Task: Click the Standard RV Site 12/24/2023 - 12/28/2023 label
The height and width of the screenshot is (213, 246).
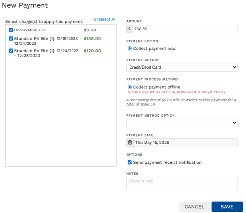Action: 46,53
